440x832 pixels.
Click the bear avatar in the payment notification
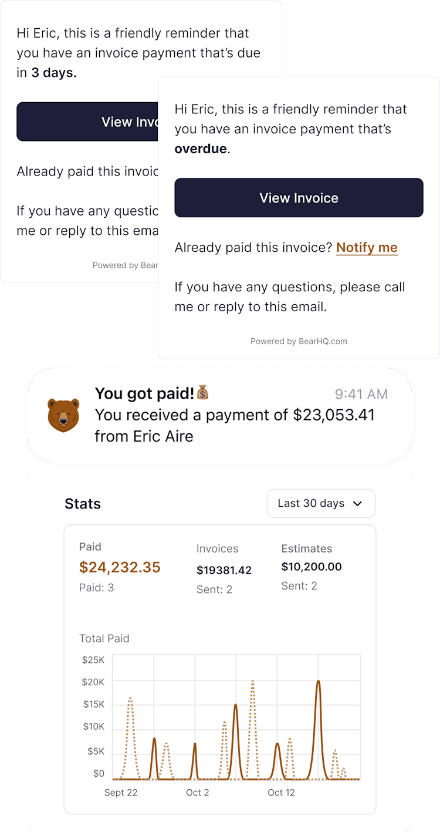(63, 415)
